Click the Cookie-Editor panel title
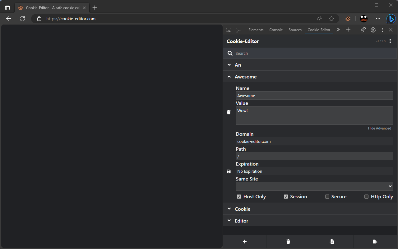 point(243,41)
